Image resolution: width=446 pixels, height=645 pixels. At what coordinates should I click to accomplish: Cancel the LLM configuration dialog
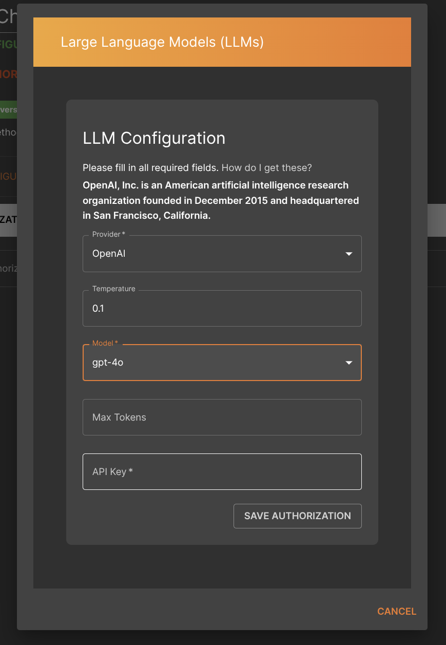396,611
